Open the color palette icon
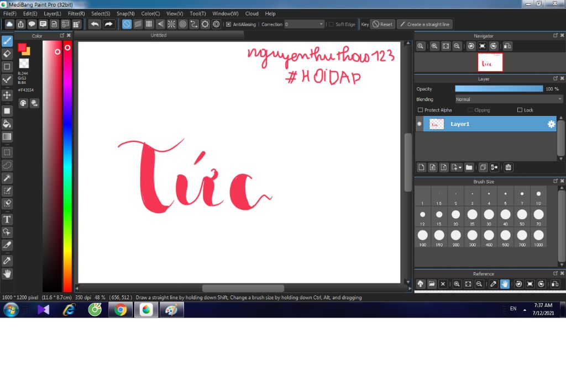Viewport: 566px width, 365px height. 23,103
